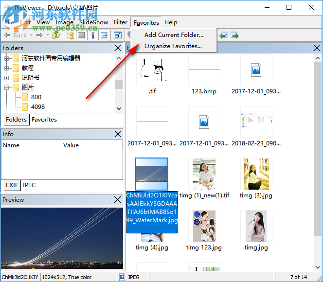323x282 pixels.
Task: Click the next image green arrow icon
Action: click(x=234, y=35)
